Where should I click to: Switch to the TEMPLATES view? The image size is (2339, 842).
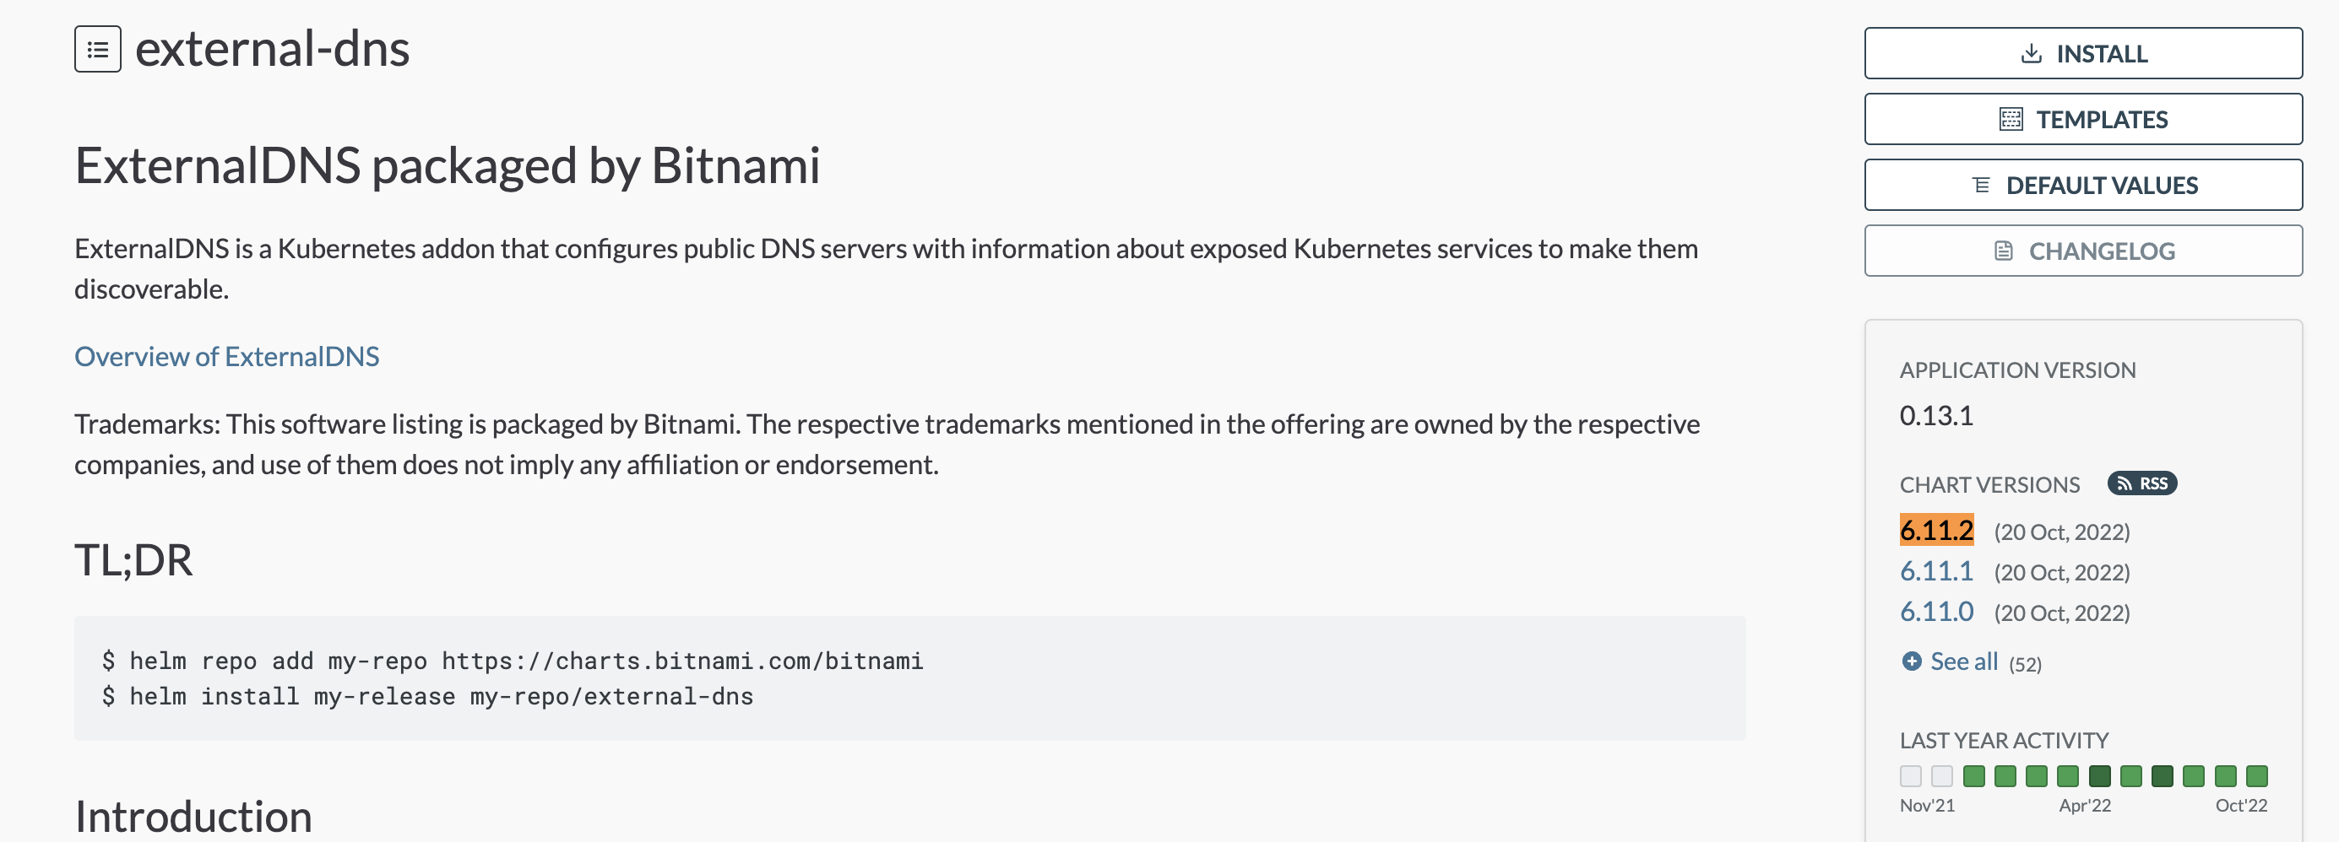click(x=2083, y=119)
